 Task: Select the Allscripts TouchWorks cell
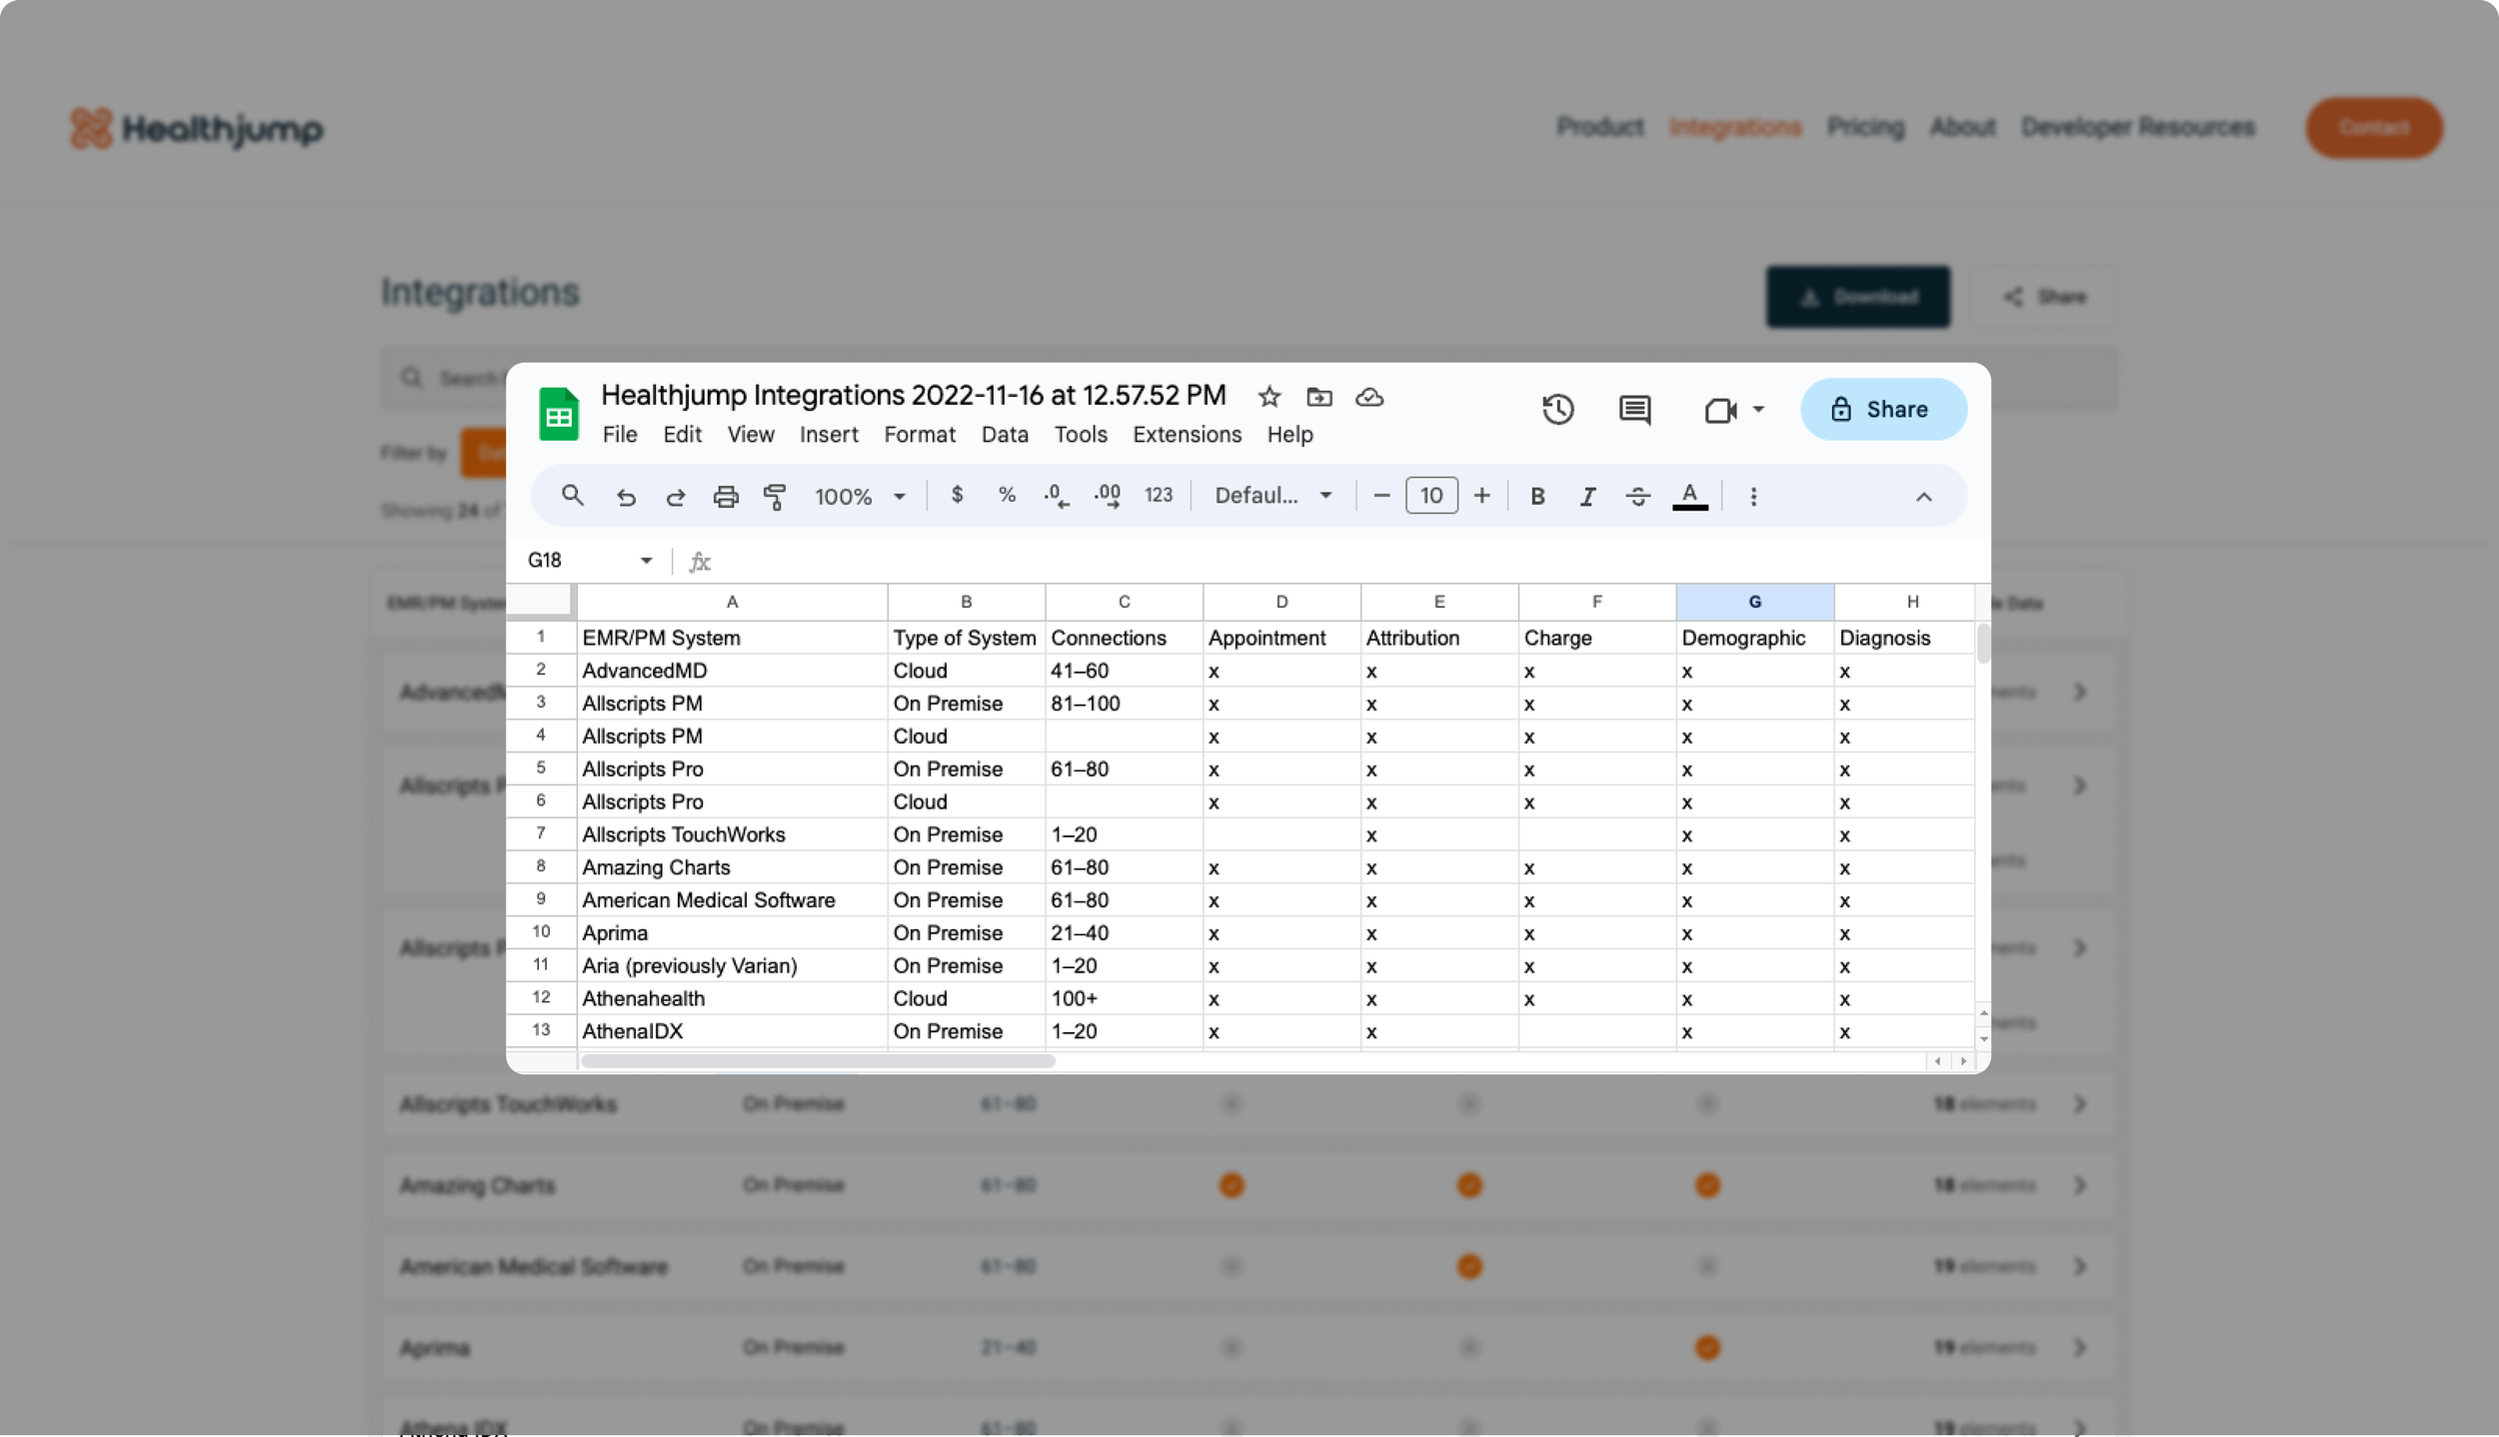[x=732, y=834]
